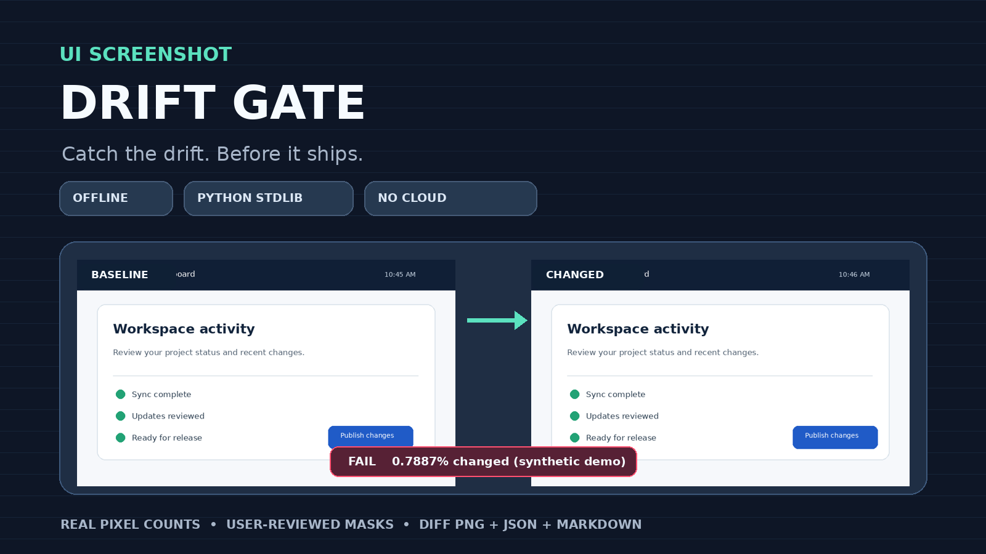Click the Workspace activity heading in CHANGED
This screenshot has height=554, width=986.
click(x=638, y=329)
